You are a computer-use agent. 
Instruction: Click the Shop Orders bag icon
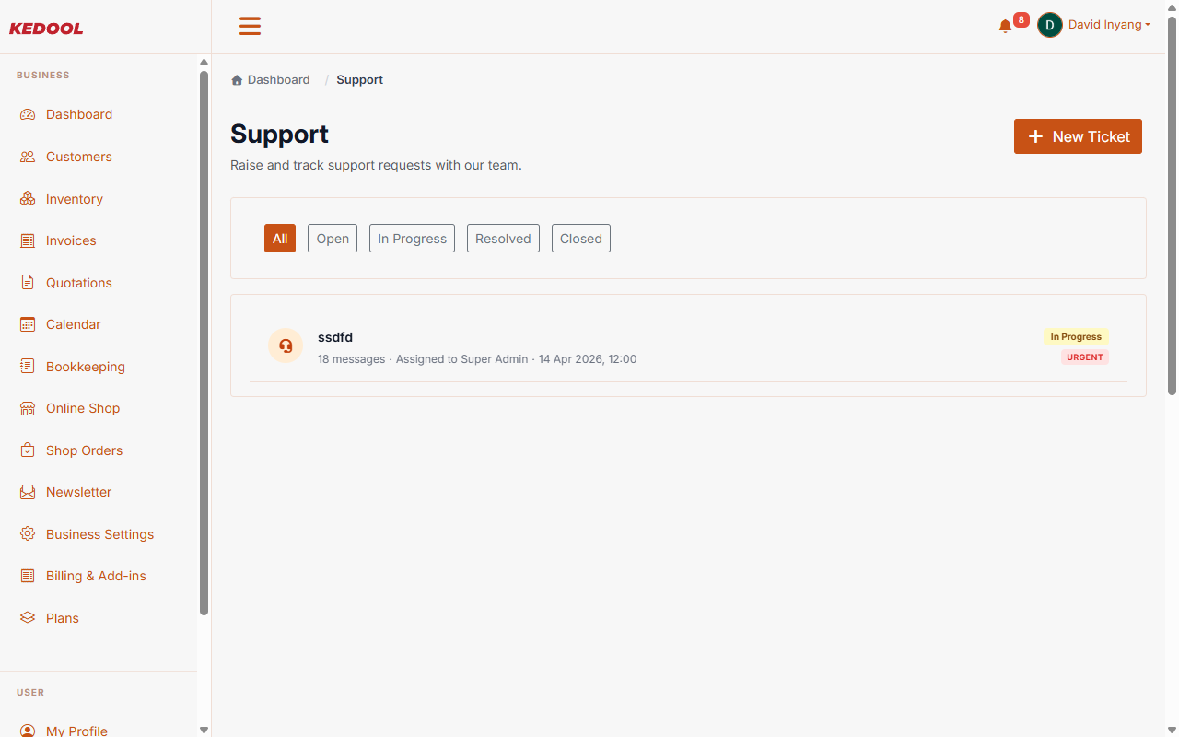click(28, 450)
